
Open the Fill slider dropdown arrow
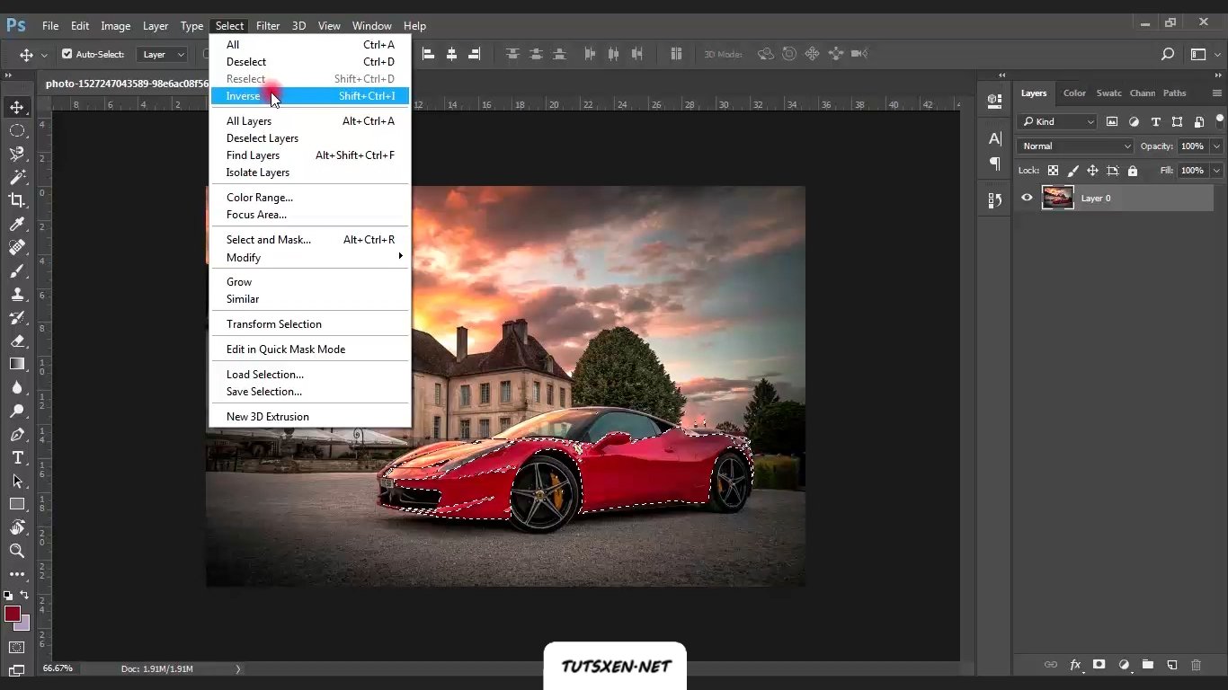pos(1216,170)
